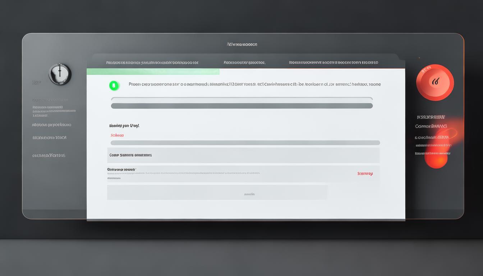Click 'Coimor' label in right panel
The height and width of the screenshot is (276, 483).
tap(431, 126)
